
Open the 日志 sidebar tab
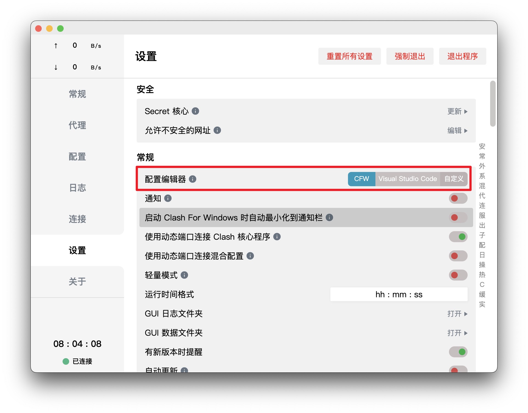(x=77, y=188)
